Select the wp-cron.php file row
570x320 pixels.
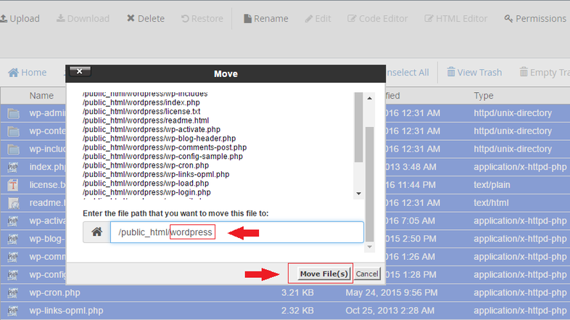tap(54, 292)
